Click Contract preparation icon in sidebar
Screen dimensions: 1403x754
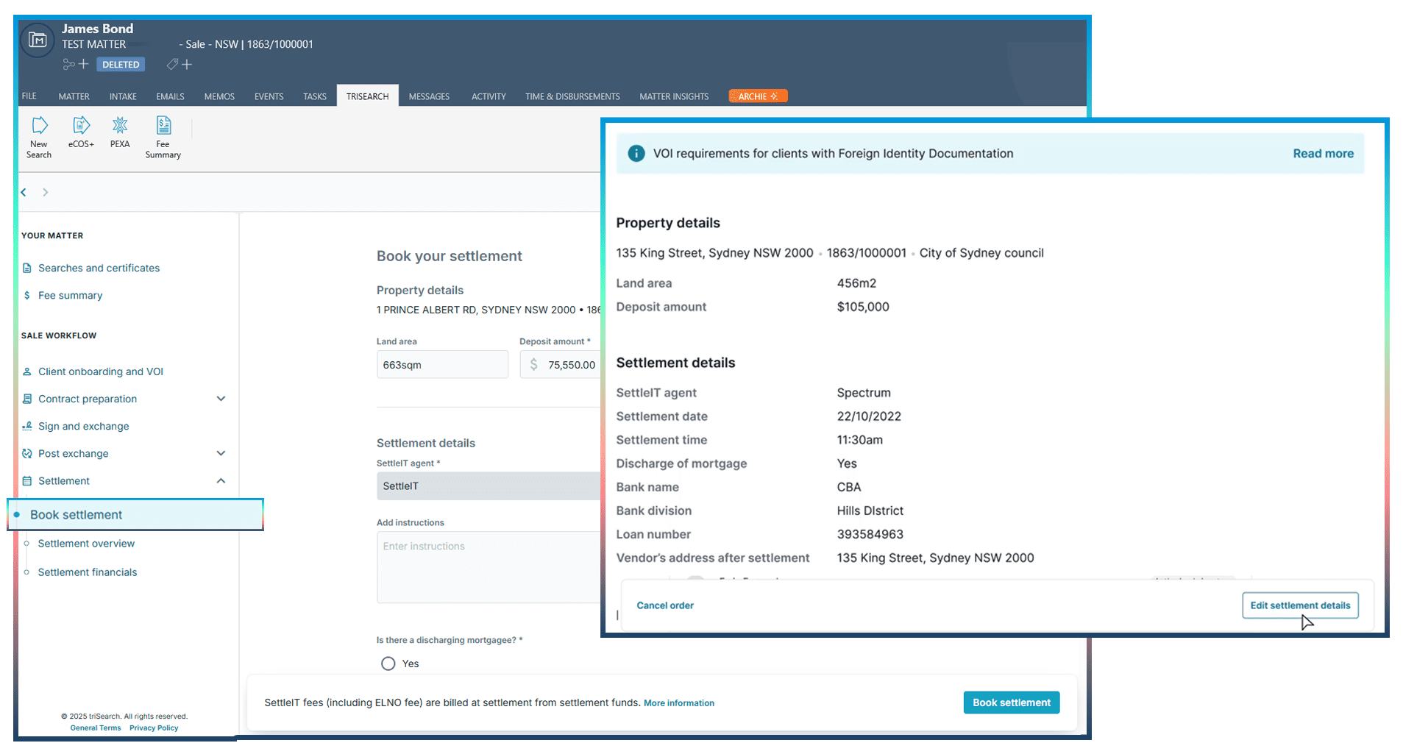coord(27,399)
